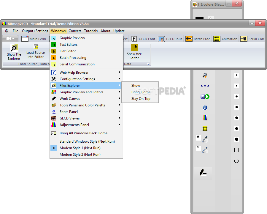This screenshot has height=214, width=267.
Task: Select Standard Windows Style (Next Run)
Action: click(86, 141)
